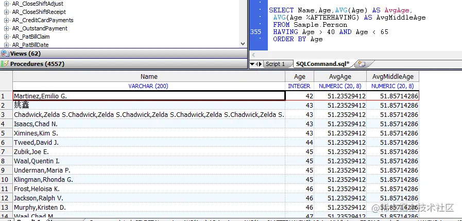Image resolution: width=462 pixels, height=221 pixels.
Task: Select the Isaacs,Chad N. cell
Action: point(149,124)
